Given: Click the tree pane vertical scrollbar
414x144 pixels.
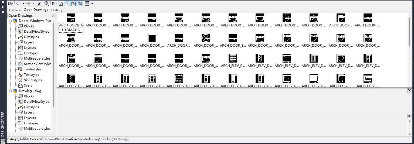Looking at the screenshot, I should (54, 65).
